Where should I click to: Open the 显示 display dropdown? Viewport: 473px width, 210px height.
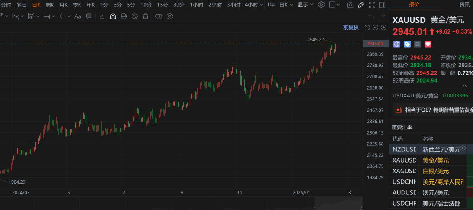306,5
